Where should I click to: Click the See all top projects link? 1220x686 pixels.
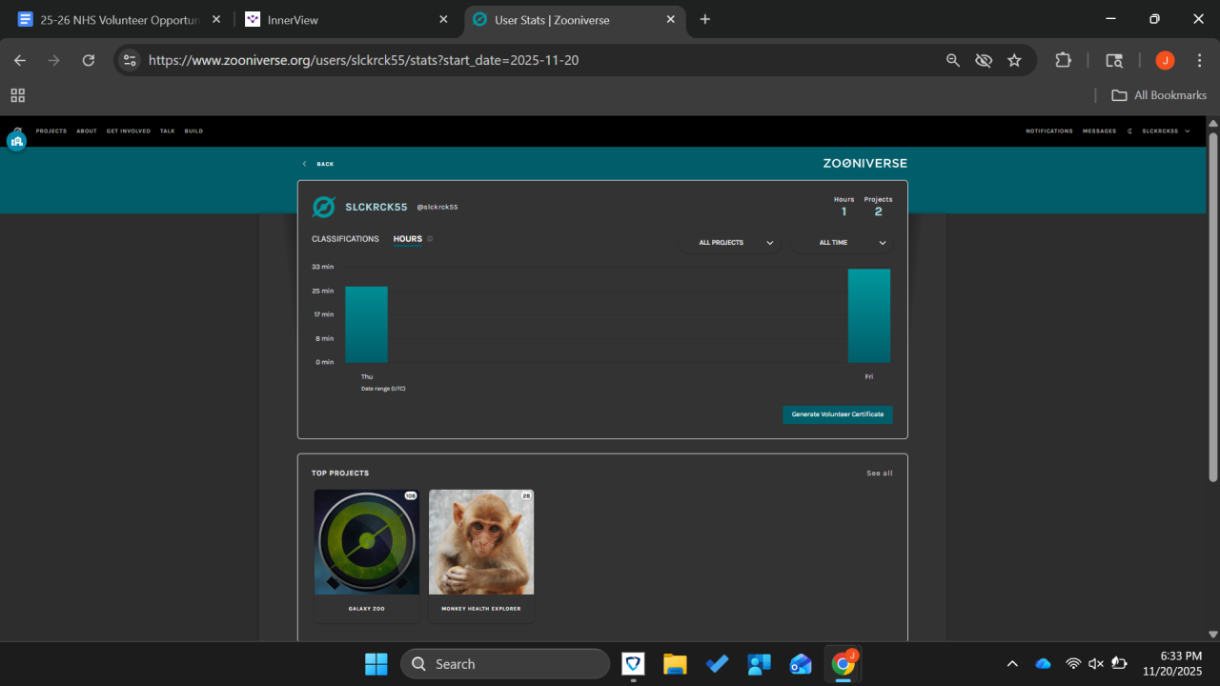[x=879, y=474]
